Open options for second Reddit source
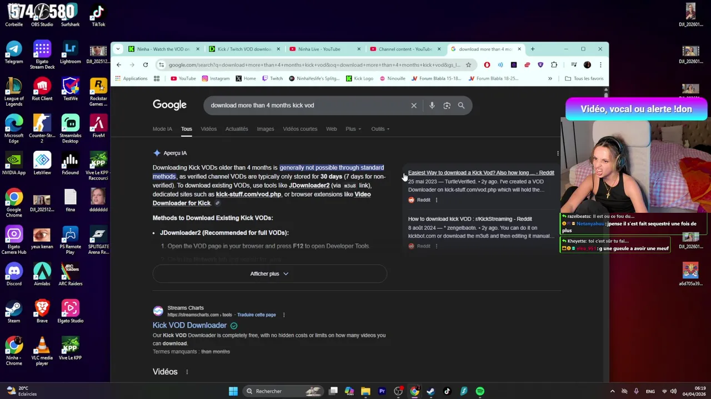The image size is (711, 399). [x=437, y=246]
